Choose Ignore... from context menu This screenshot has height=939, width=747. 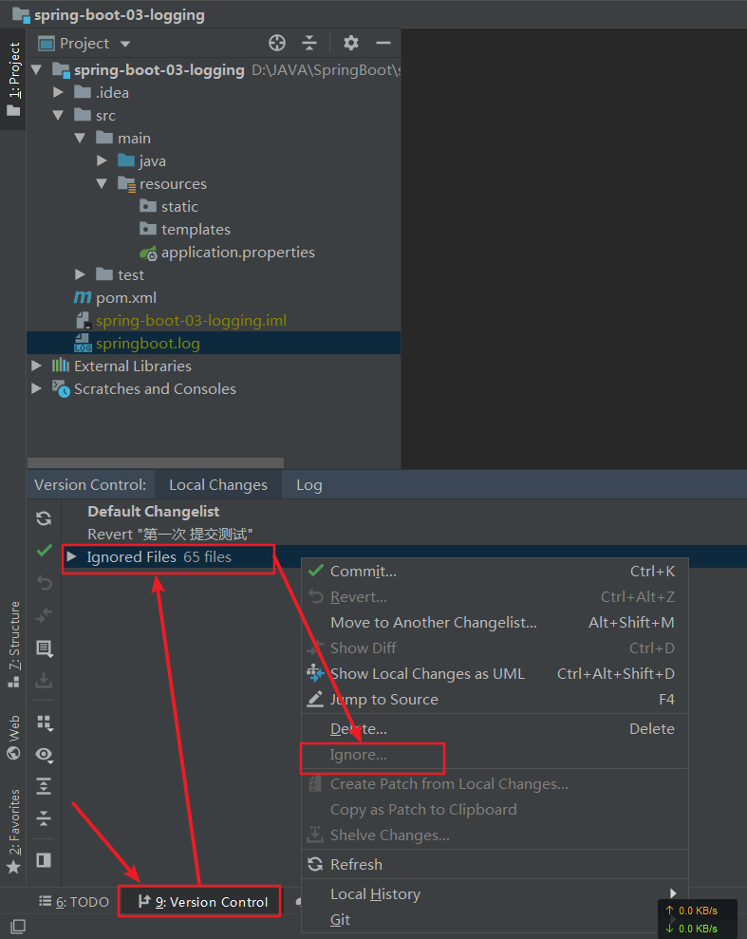(495, 755)
